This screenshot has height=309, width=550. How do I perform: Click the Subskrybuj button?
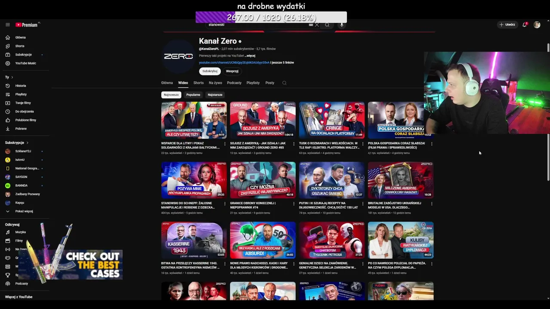[x=210, y=71]
